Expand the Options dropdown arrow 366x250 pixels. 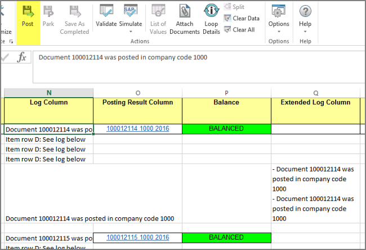point(279,32)
